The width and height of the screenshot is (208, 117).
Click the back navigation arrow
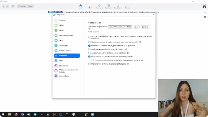click(x=4, y=6)
